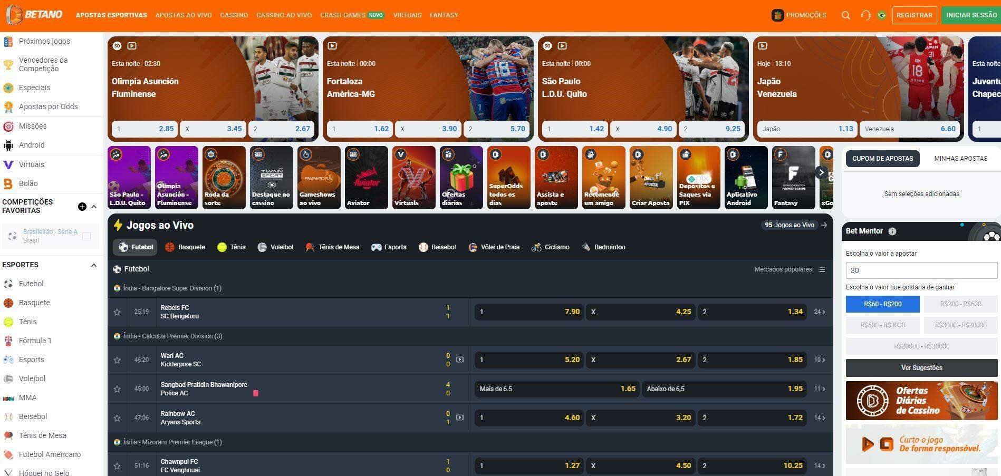This screenshot has width=1001, height=476.
Task: Select the R$200 - R$600 winnings option
Action: pyautogui.click(x=960, y=304)
